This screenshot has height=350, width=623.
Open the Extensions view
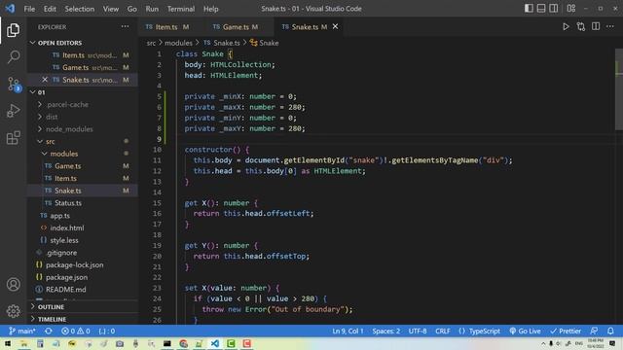coord(14,138)
